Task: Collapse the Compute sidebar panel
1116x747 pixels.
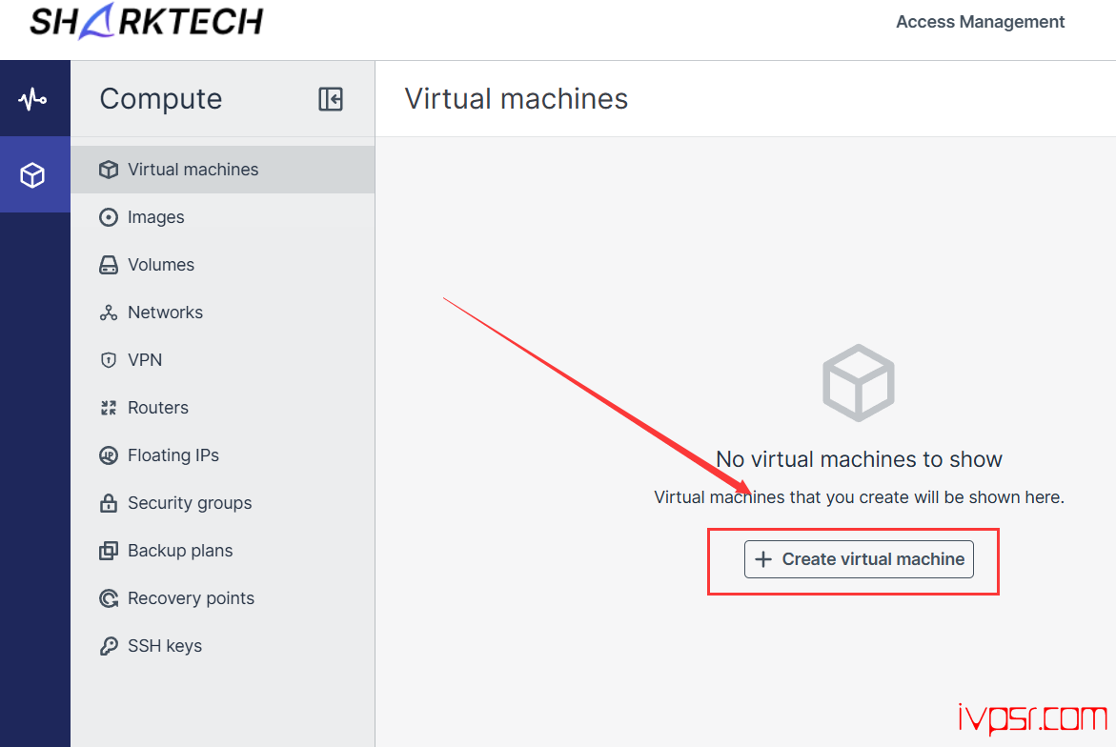Action: (331, 99)
